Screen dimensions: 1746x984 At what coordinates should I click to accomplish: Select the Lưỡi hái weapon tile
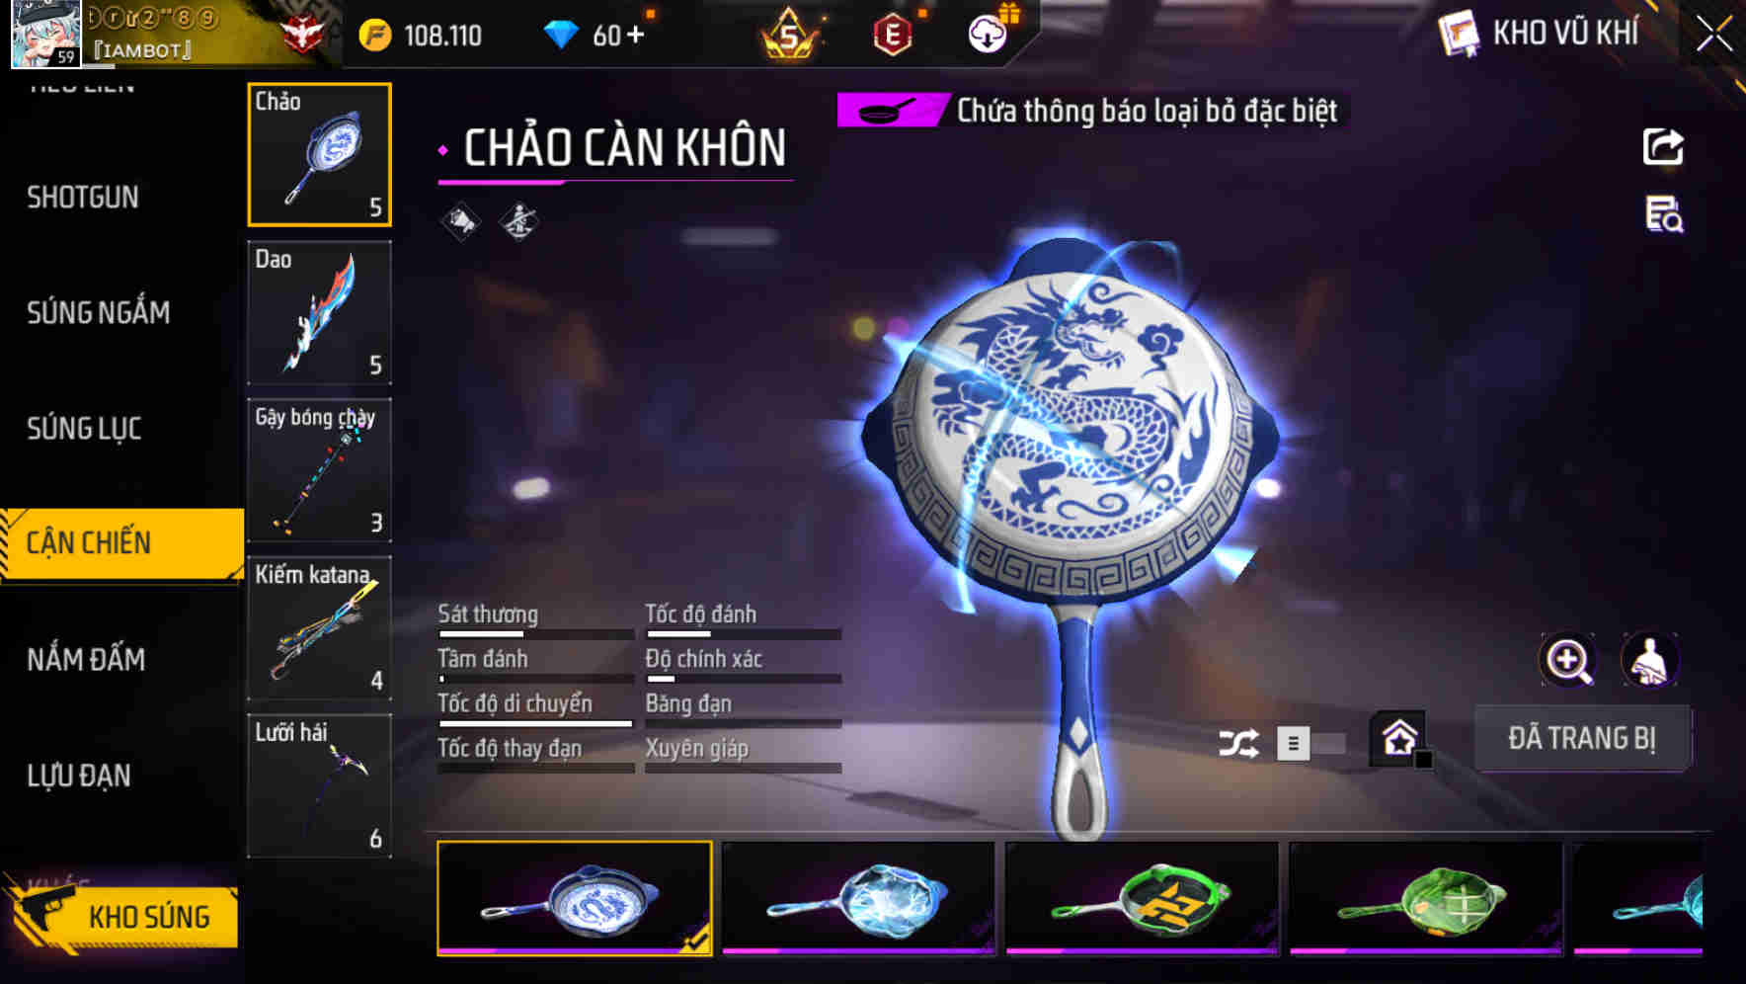point(319,785)
